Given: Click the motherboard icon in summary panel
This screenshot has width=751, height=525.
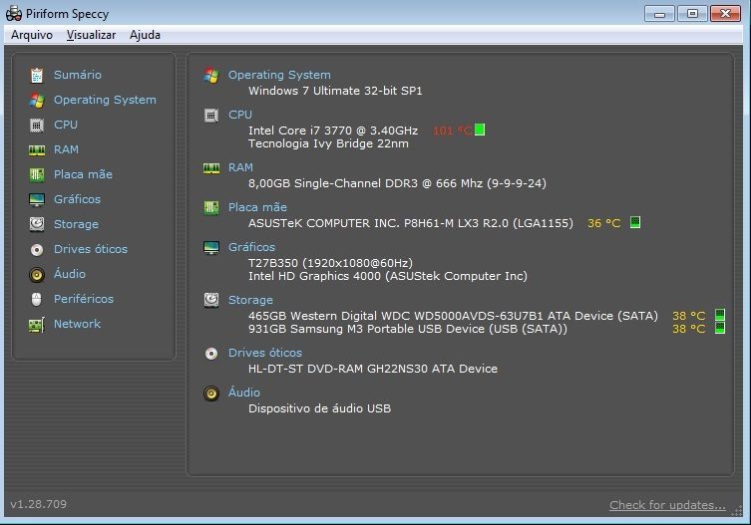Looking at the screenshot, I should [x=211, y=207].
